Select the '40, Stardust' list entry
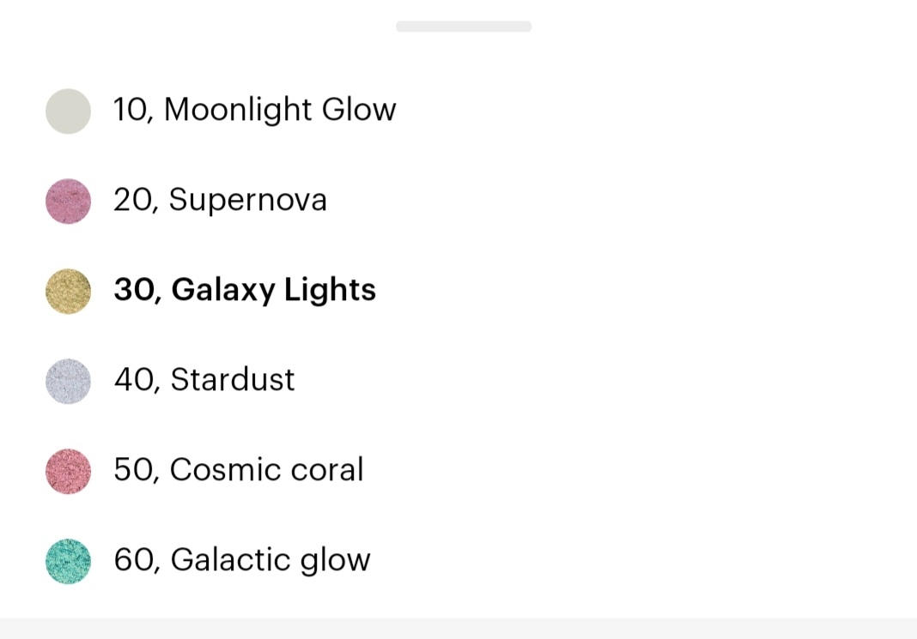Screen dimensions: 917x639 pos(204,380)
